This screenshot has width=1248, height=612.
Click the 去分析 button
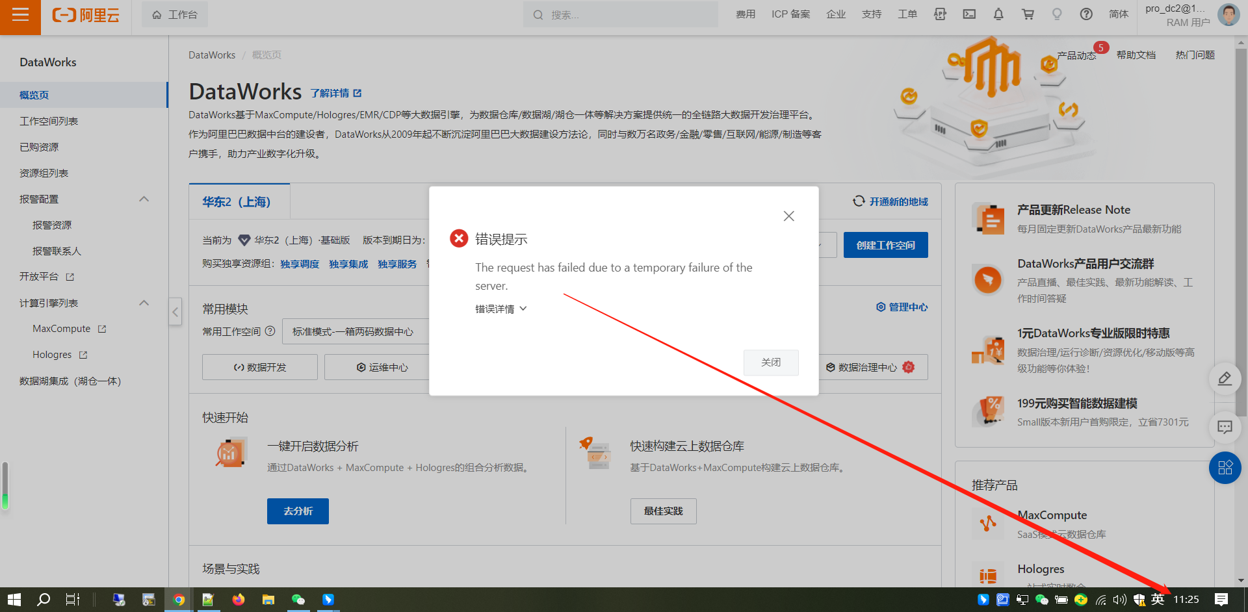298,511
